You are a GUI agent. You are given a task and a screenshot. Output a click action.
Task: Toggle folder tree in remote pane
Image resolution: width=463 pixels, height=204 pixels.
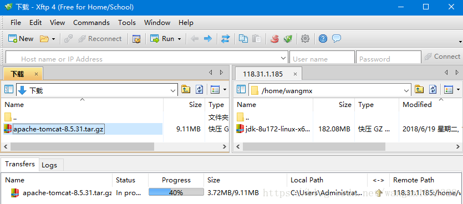(x=241, y=90)
